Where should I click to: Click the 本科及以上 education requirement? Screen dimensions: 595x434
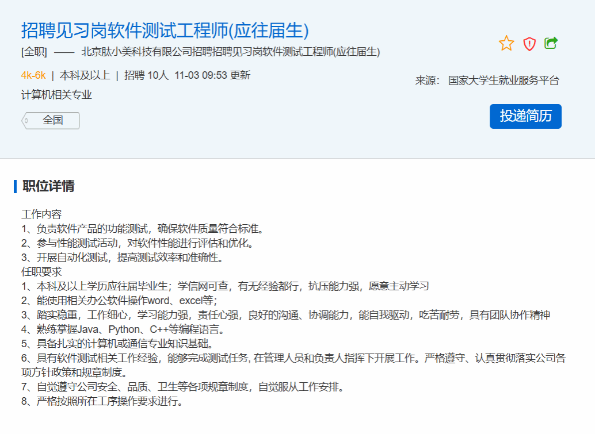[x=85, y=75]
